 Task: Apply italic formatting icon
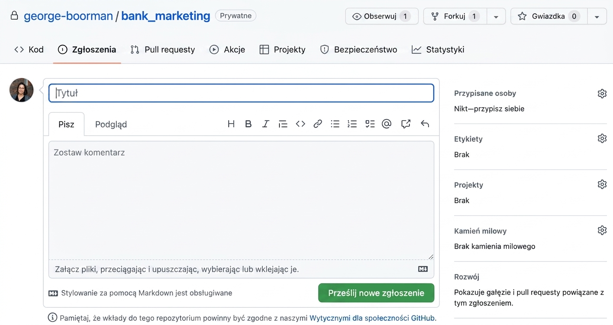point(266,124)
